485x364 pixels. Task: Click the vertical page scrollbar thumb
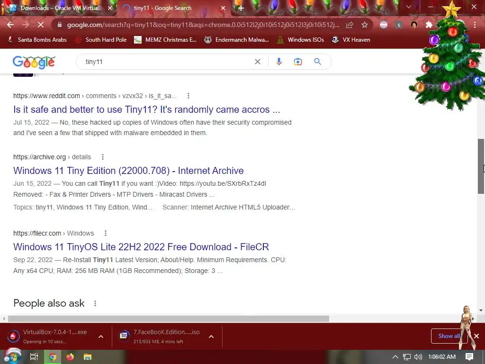(481, 166)
